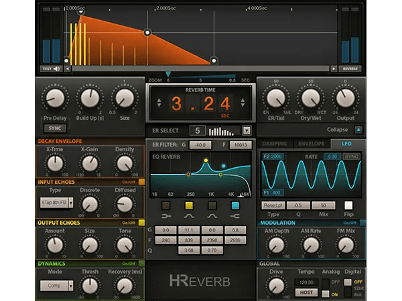Select the LFO tab
402x301 pixels.
point(346,144)
